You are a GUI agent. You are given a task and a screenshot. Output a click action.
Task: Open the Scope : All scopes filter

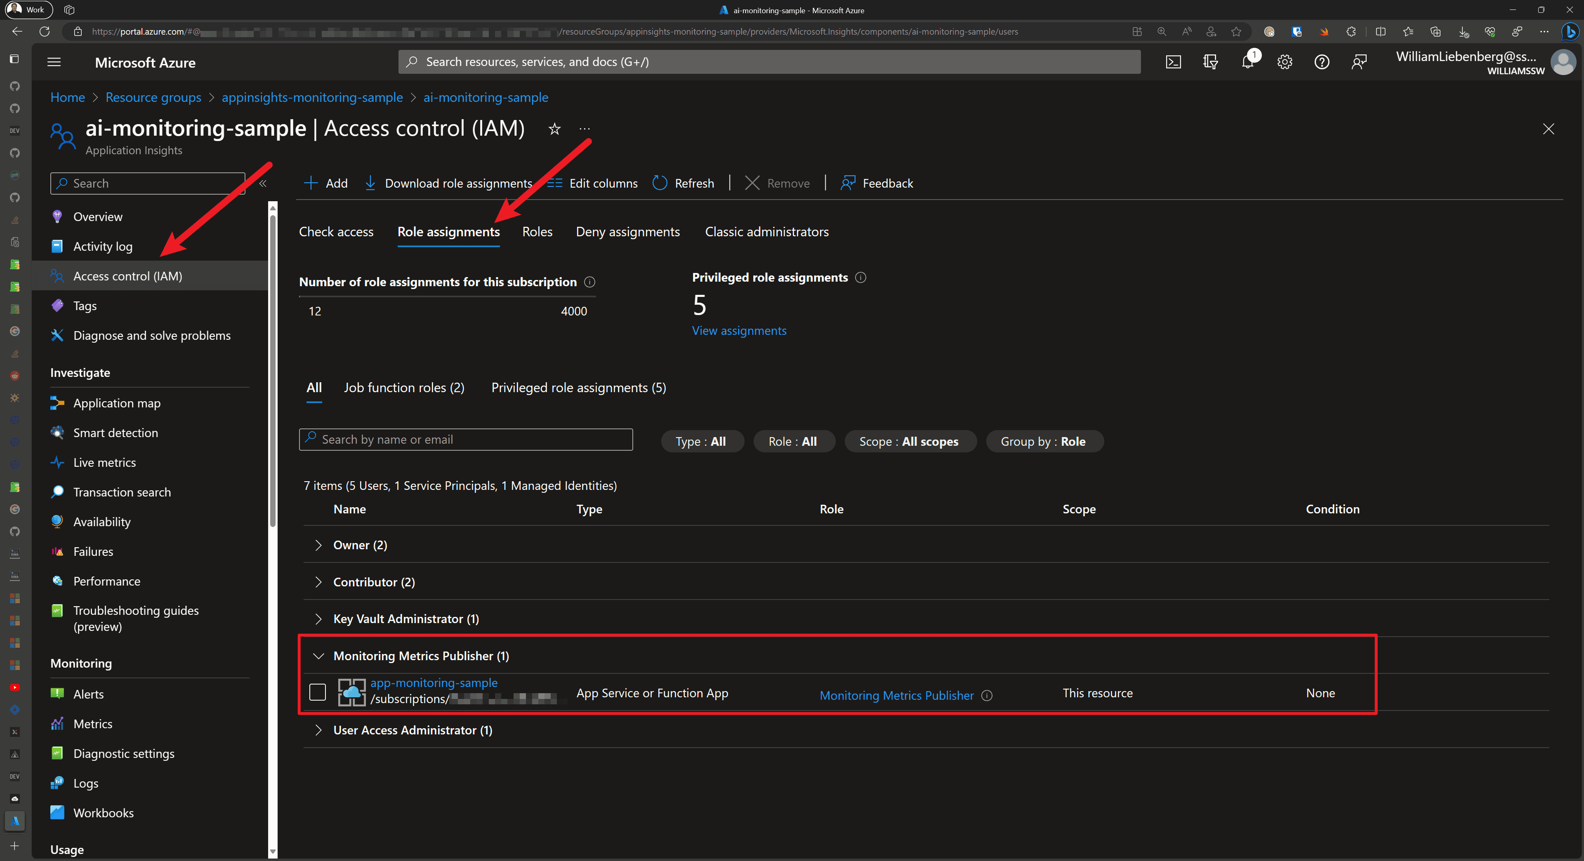(x=909, y=442)
